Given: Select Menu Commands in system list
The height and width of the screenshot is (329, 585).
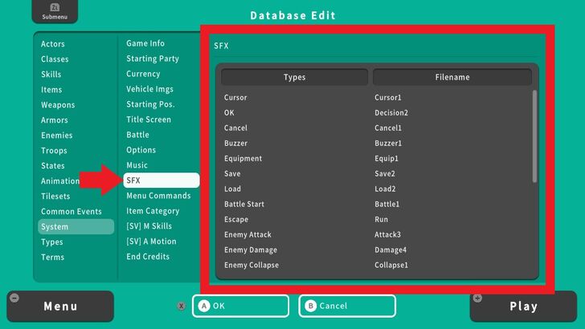Looking at the screenshot, I should pos(158,196).
